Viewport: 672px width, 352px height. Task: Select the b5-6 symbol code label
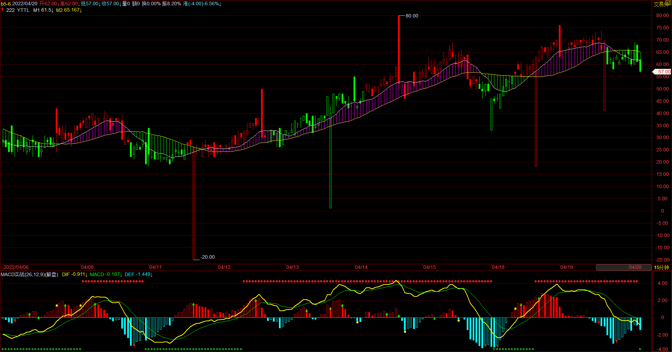tap(6, 4)
